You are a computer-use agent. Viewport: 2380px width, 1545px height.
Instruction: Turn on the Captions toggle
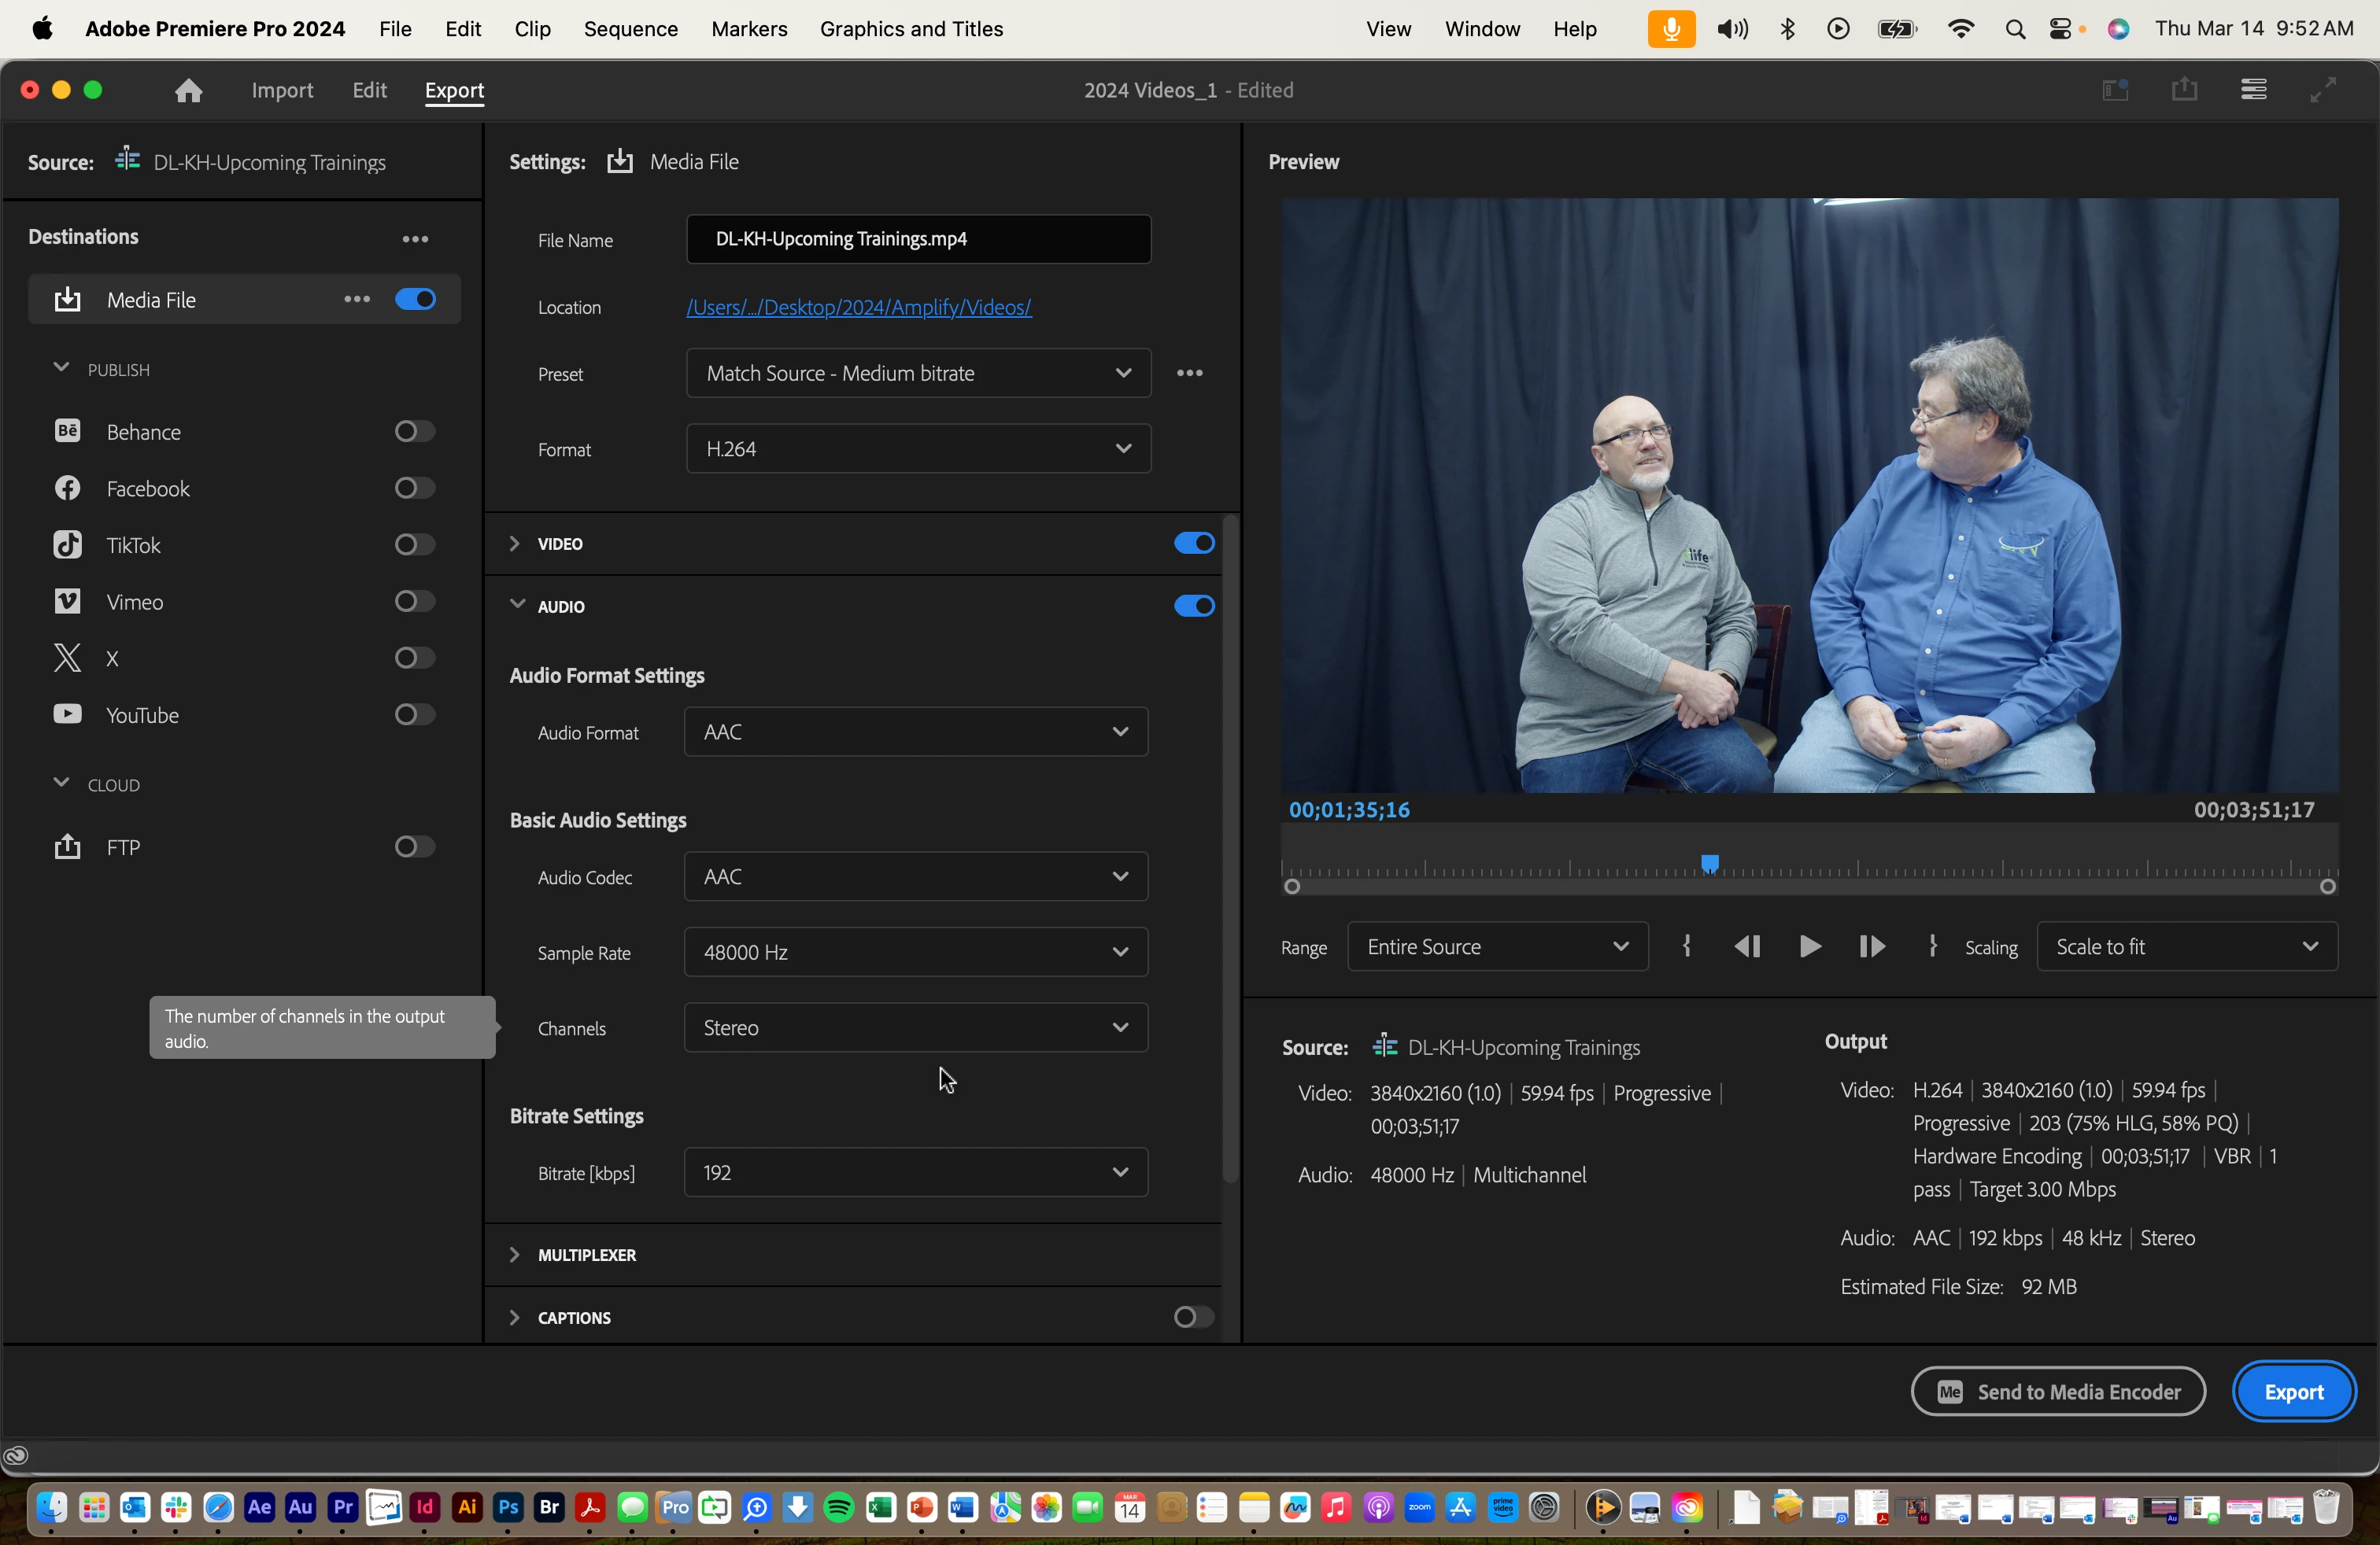(x=1193, y=1317)
